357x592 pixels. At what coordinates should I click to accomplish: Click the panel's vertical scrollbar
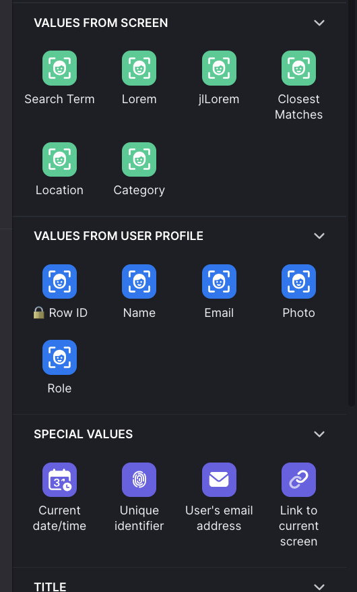(x=351, y=204)
